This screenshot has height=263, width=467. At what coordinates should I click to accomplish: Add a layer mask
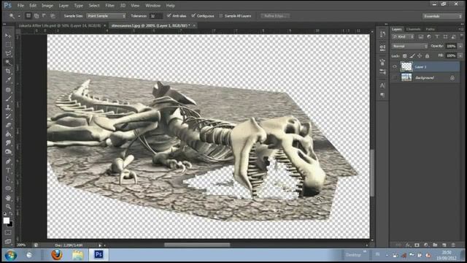[x=417, y=245]
